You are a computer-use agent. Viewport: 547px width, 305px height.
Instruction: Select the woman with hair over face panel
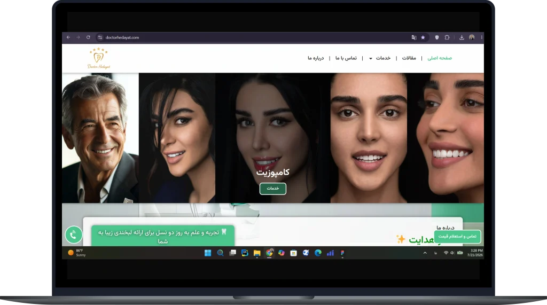click(x=177, y=138)
